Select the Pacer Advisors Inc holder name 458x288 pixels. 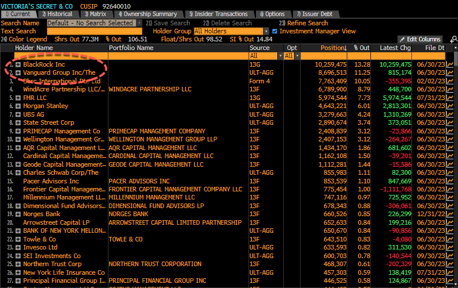[51, 181]
